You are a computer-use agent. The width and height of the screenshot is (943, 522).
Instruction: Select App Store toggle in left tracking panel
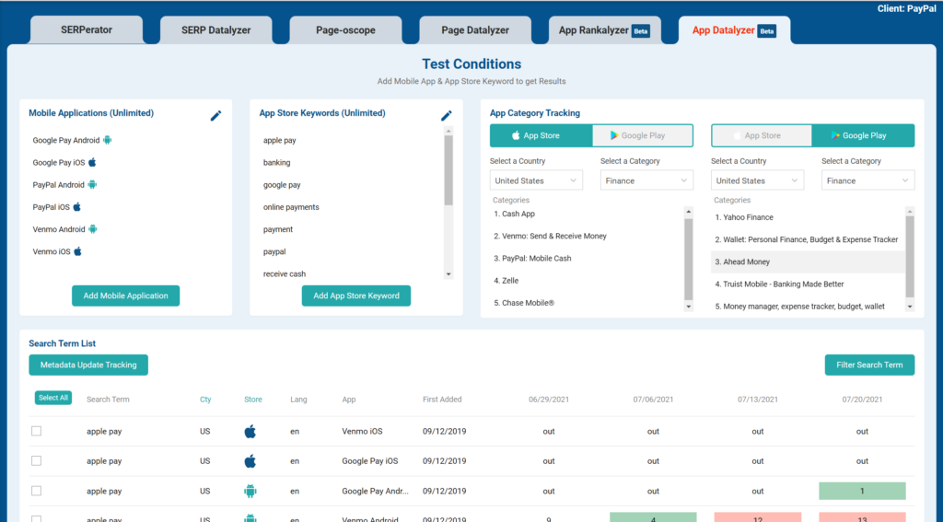(541, 135)
